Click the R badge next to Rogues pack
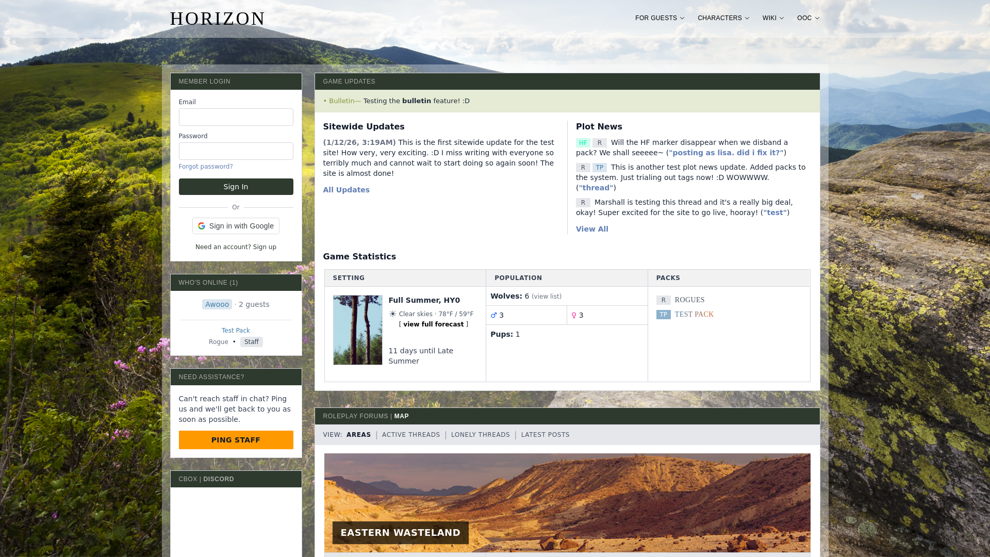Image resolution: width=990 pixels, height=557 pixels. pyautogui.click(x=664, y=300)
